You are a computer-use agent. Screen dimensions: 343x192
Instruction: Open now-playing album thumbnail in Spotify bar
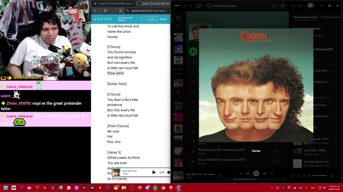pyautogui.click(x=178, y=176)
